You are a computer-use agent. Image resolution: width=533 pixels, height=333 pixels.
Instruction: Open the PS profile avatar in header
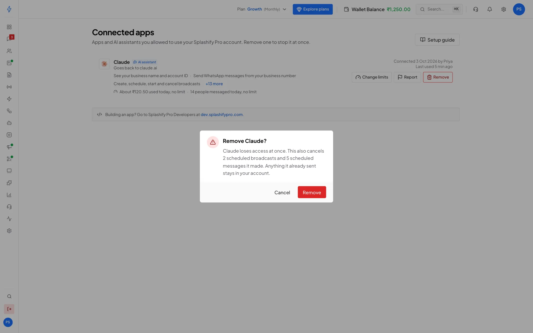[519, 9]
